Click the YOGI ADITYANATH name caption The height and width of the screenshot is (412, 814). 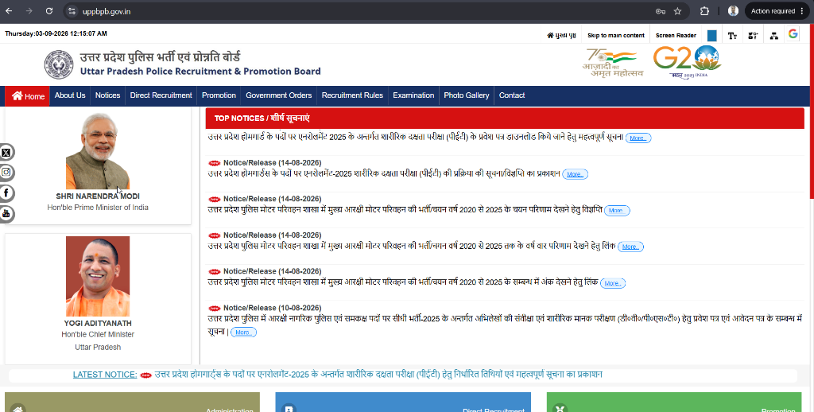point(98,323)
